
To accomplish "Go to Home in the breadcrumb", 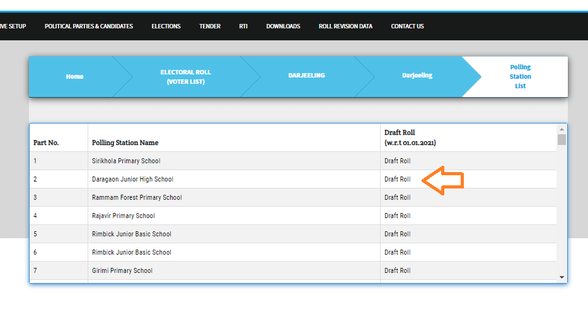I will [74, 76].
